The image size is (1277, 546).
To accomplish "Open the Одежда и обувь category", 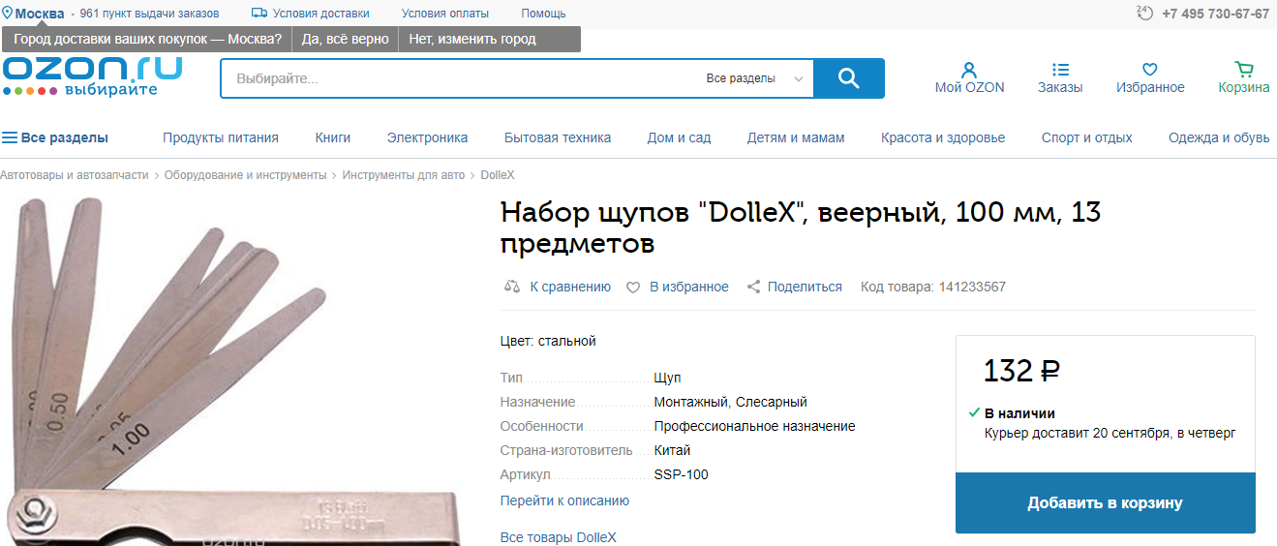I will 1219,137.
